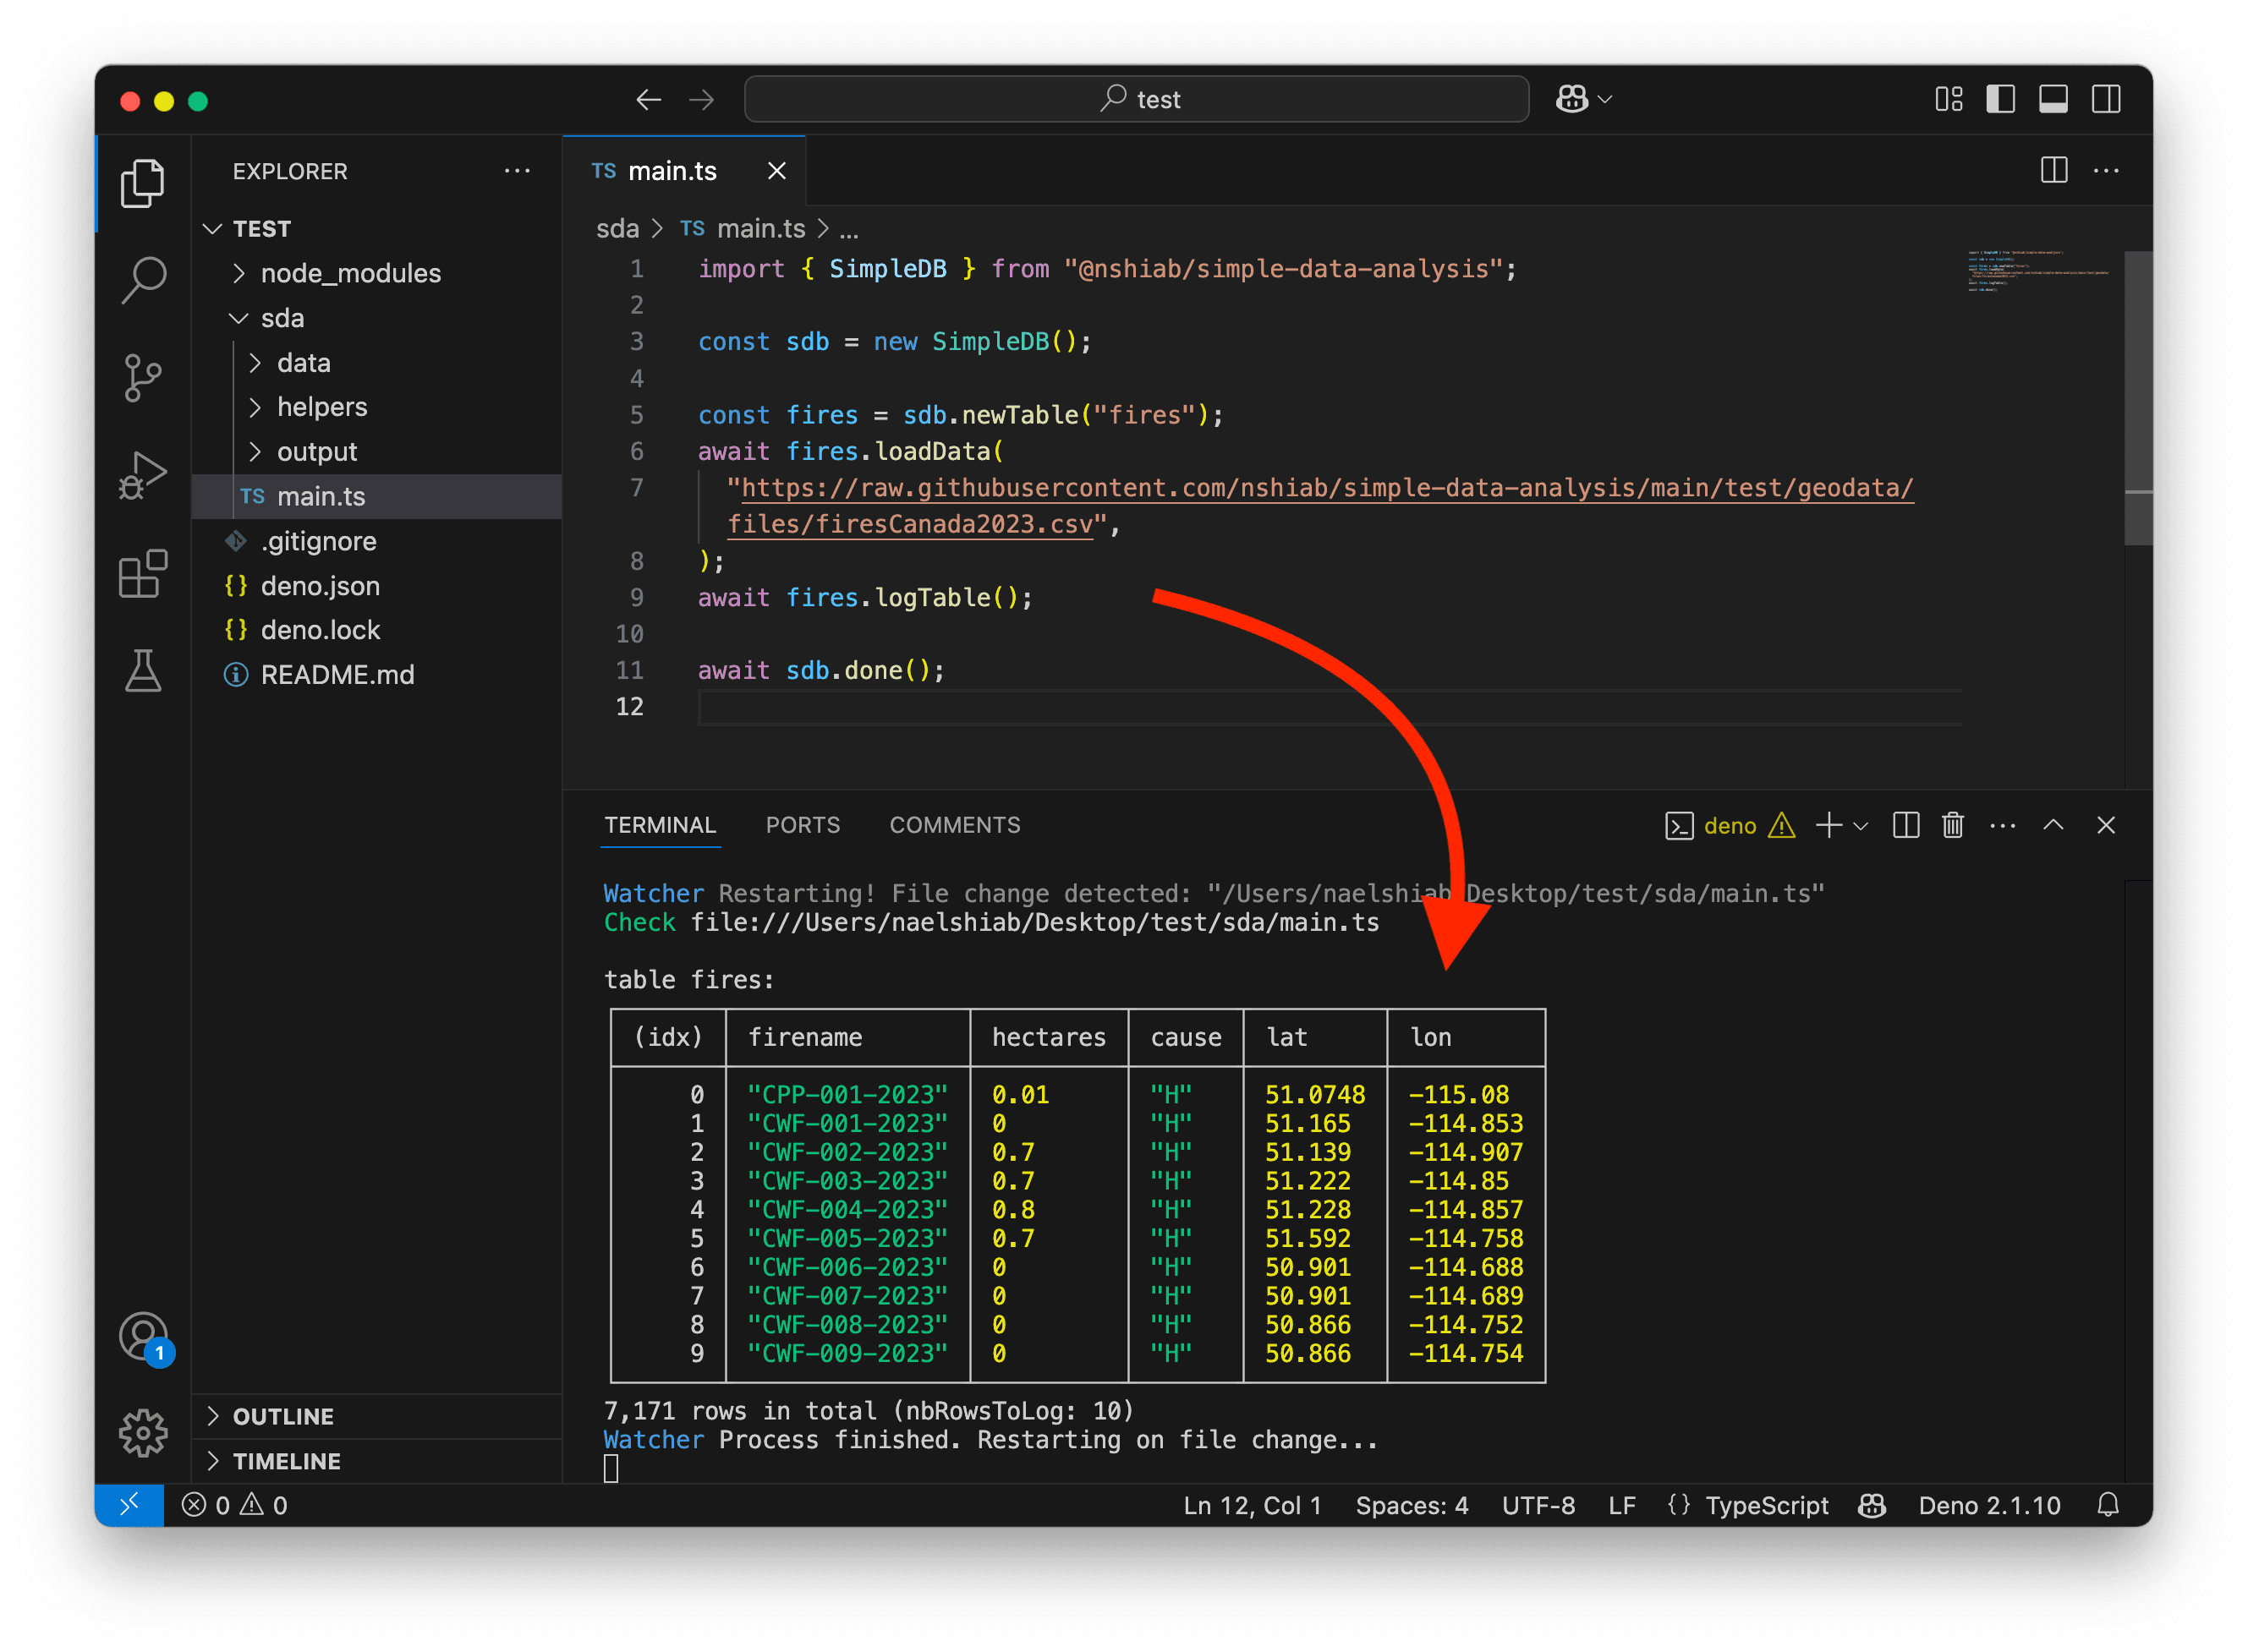Open terminal panel More Actions ellipsis
The width and height of the screenshot is (2248, 1652).
point(2002,825)
